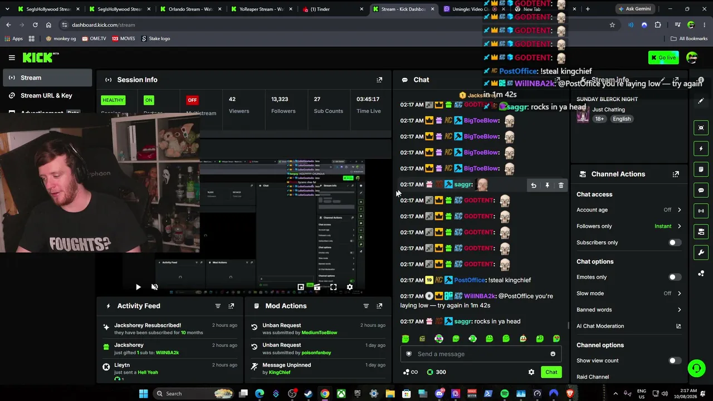
Task: Filter the Mod Actions list
Action: click(366, 306)
